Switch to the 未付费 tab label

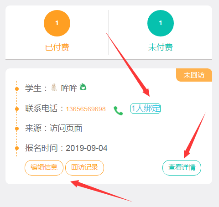[x=161, y=47]
